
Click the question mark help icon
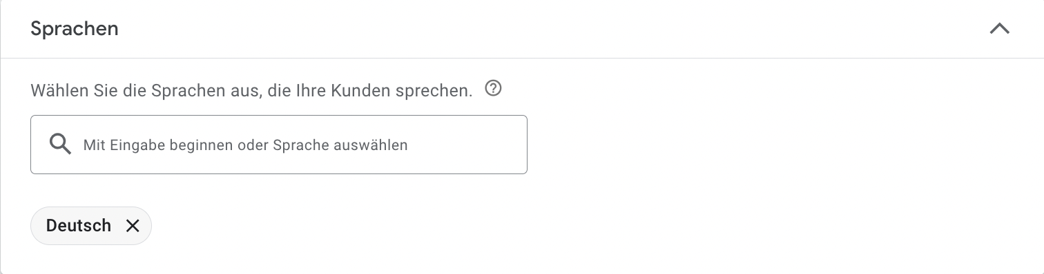[493, 89]
